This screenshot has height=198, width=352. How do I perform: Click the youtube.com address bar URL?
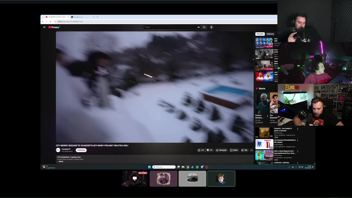tap(70, 21)
